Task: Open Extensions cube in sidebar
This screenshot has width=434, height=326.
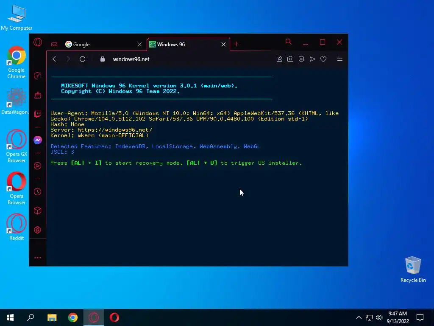Action: pyautogui.click(x=38, y=211)
